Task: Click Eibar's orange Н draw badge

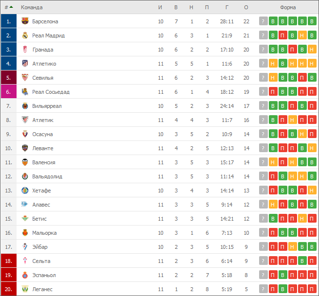Action: click(292, 247)
